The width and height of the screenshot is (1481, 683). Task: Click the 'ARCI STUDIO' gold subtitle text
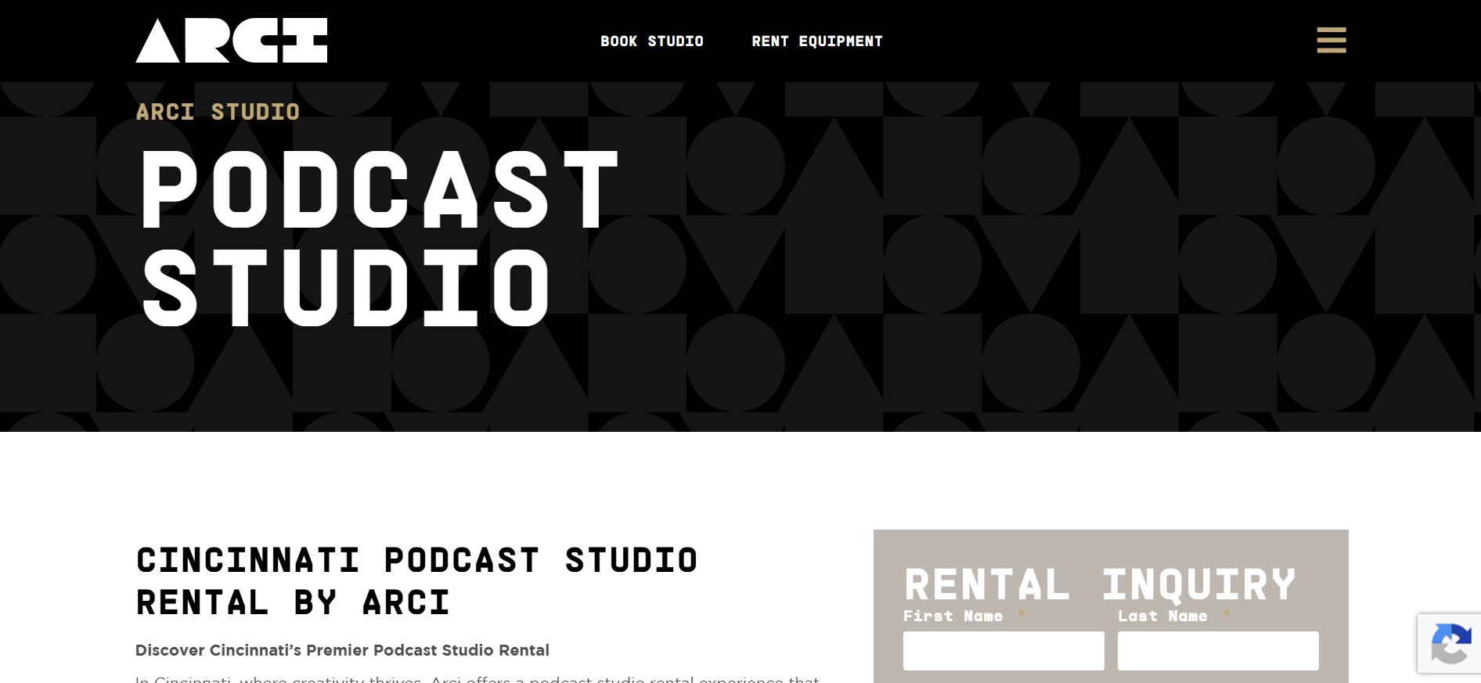(x=218, y=112)
